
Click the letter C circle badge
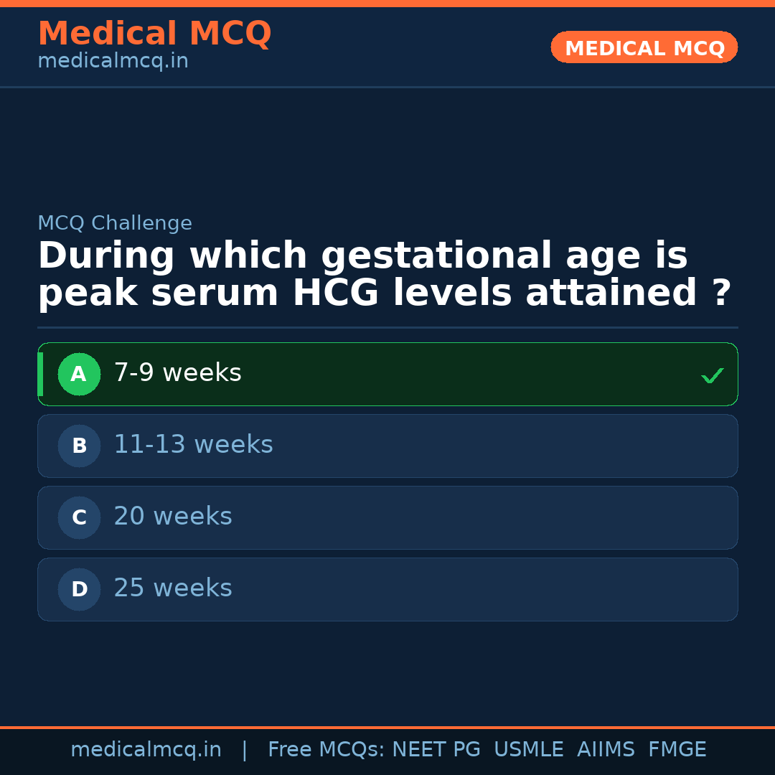[79, 517]
